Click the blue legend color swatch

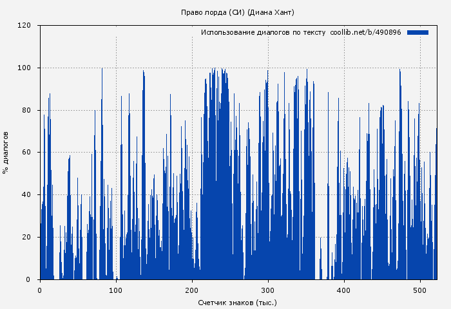[417, 32]
